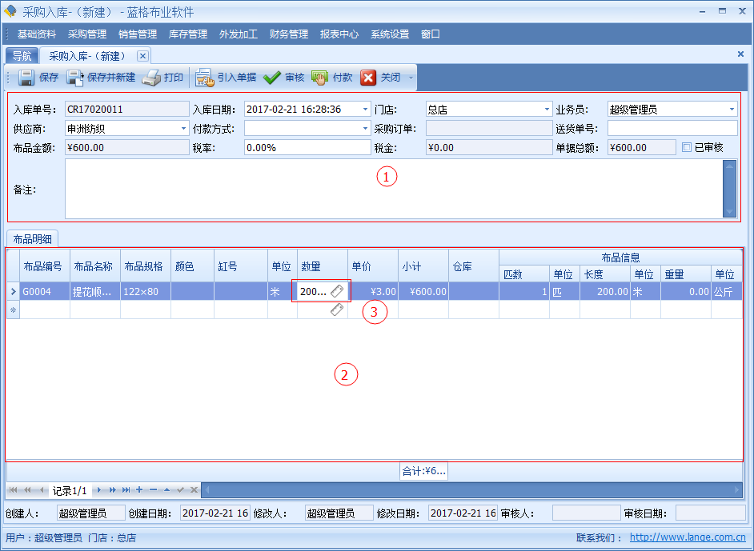Click the 保存 (Save) toolbar icon
The image size is (754, 551).
click(x=26, y=78)
